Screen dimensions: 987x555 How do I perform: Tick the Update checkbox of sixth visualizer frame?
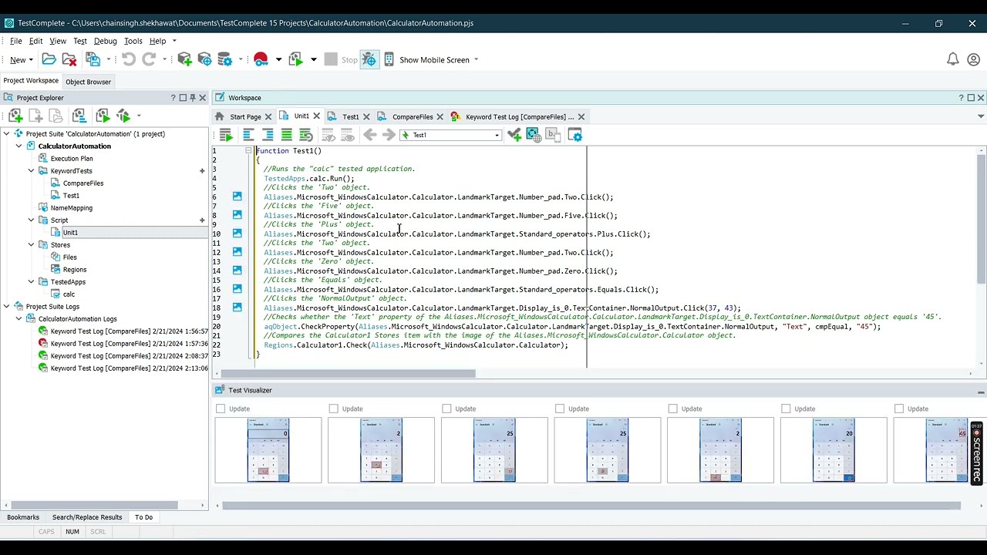(x=786, y=409)
